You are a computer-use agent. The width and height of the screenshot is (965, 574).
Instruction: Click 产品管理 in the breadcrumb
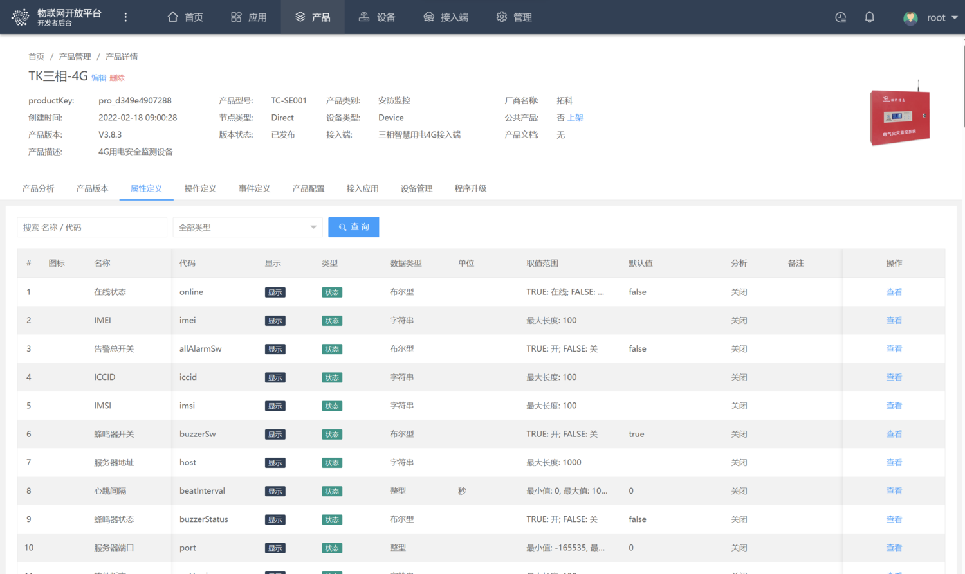(x=75, y=57)
